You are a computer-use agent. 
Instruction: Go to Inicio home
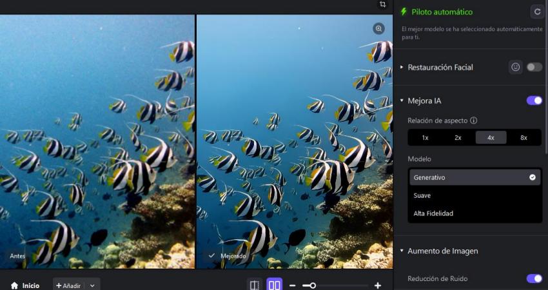pyautogui.click(x=25, y=285)
